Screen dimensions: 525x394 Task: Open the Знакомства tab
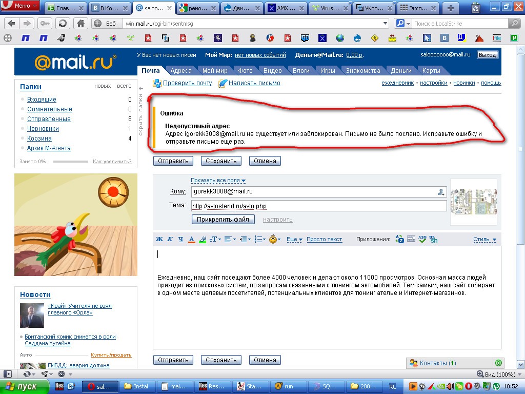point(363,70)
